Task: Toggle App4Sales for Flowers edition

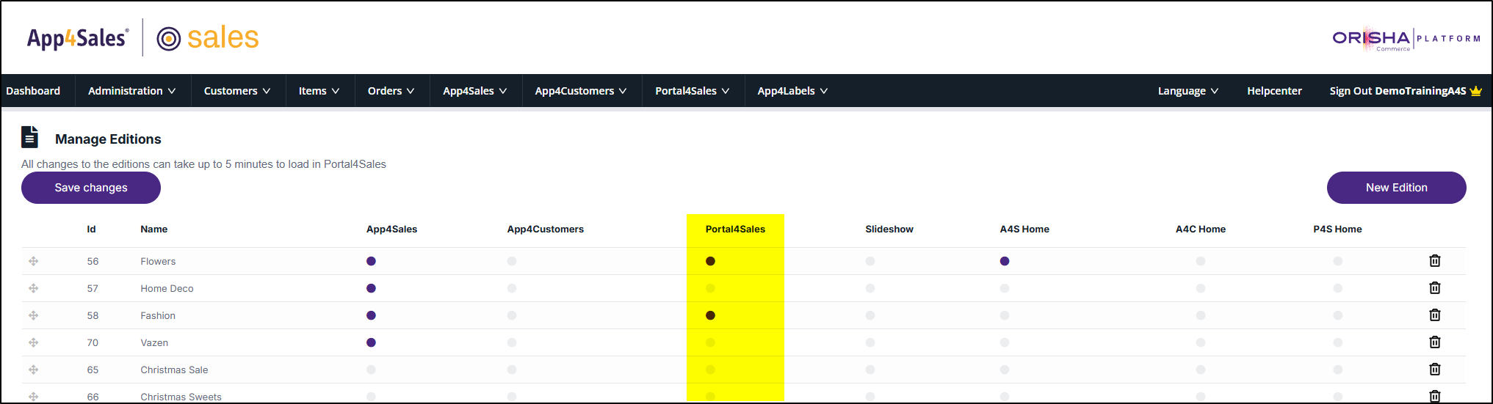Action: click(x=371, y=261)
